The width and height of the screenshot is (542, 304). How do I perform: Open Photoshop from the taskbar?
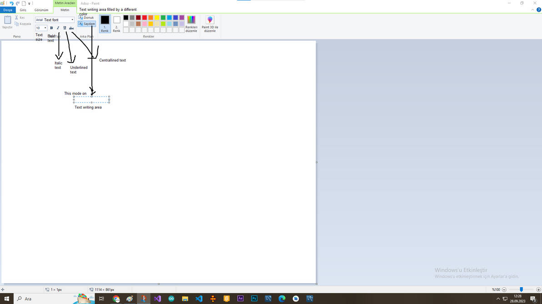point(254,299)
